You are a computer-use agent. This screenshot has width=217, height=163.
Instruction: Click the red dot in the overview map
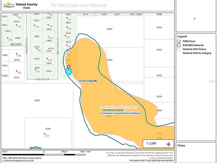(x=194, y=18)
